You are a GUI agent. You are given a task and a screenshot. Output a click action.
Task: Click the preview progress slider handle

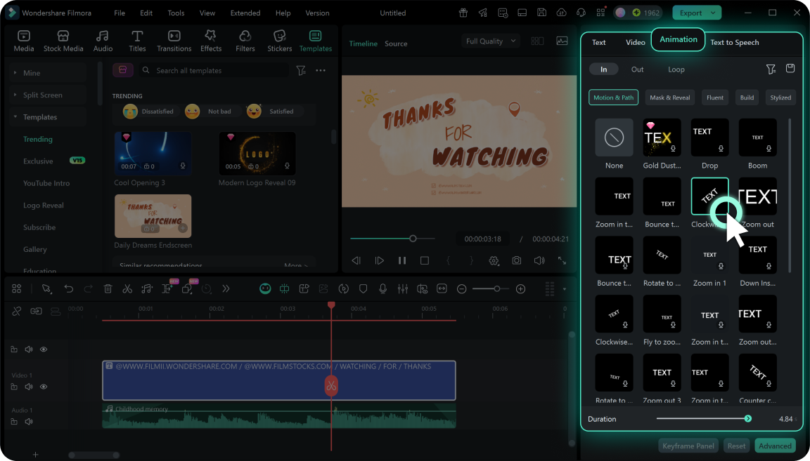[x=413, y=239]
